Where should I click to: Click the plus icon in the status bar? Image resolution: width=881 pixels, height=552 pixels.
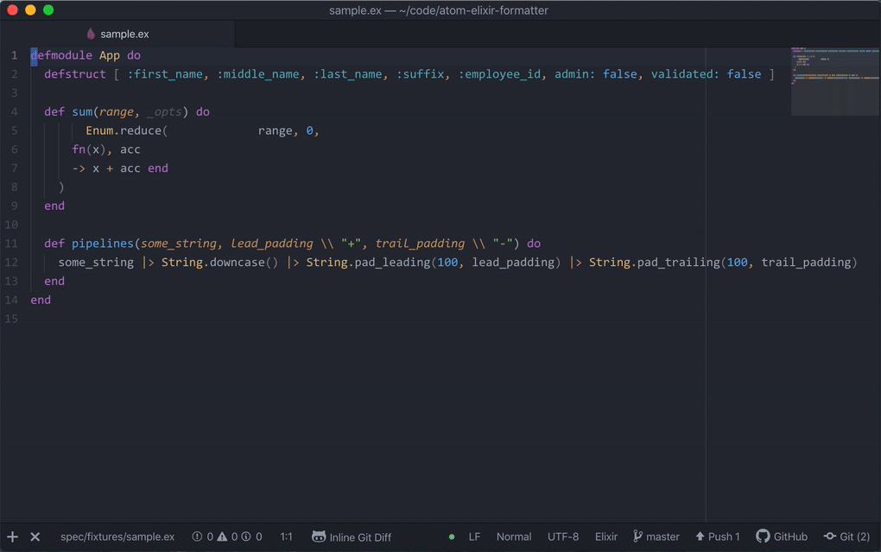11,536
